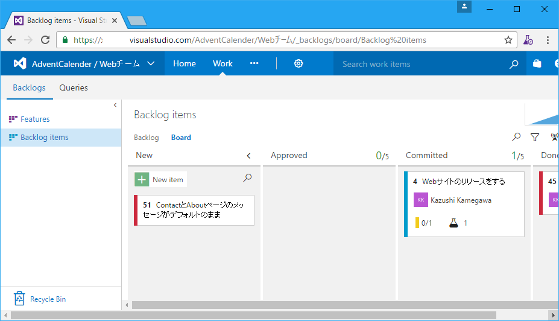Click the Features grid icon
The width and height of the screenshot is (559, 321).
[13, 119]
